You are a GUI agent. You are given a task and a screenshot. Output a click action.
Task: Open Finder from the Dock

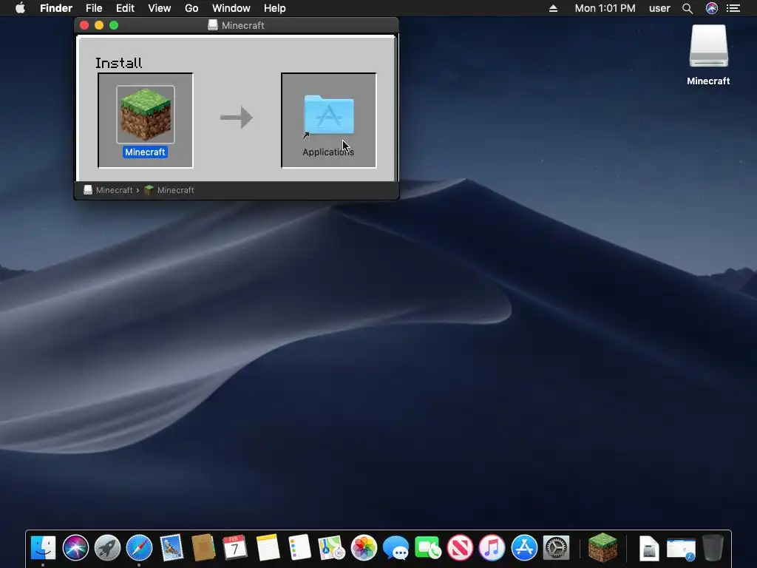[x=43, y=548]
